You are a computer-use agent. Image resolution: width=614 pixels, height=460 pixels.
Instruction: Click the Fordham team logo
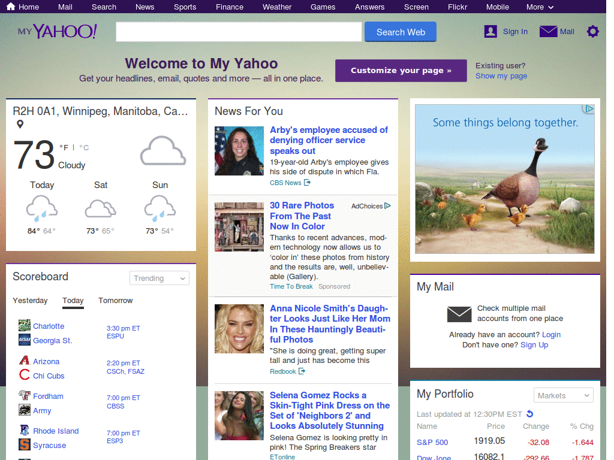tap(24, 395)
